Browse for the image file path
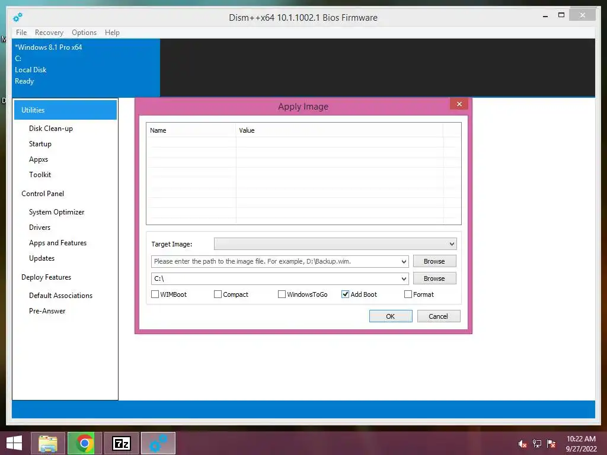This screenshot has height=455, width=607. (x=435, y=261)
